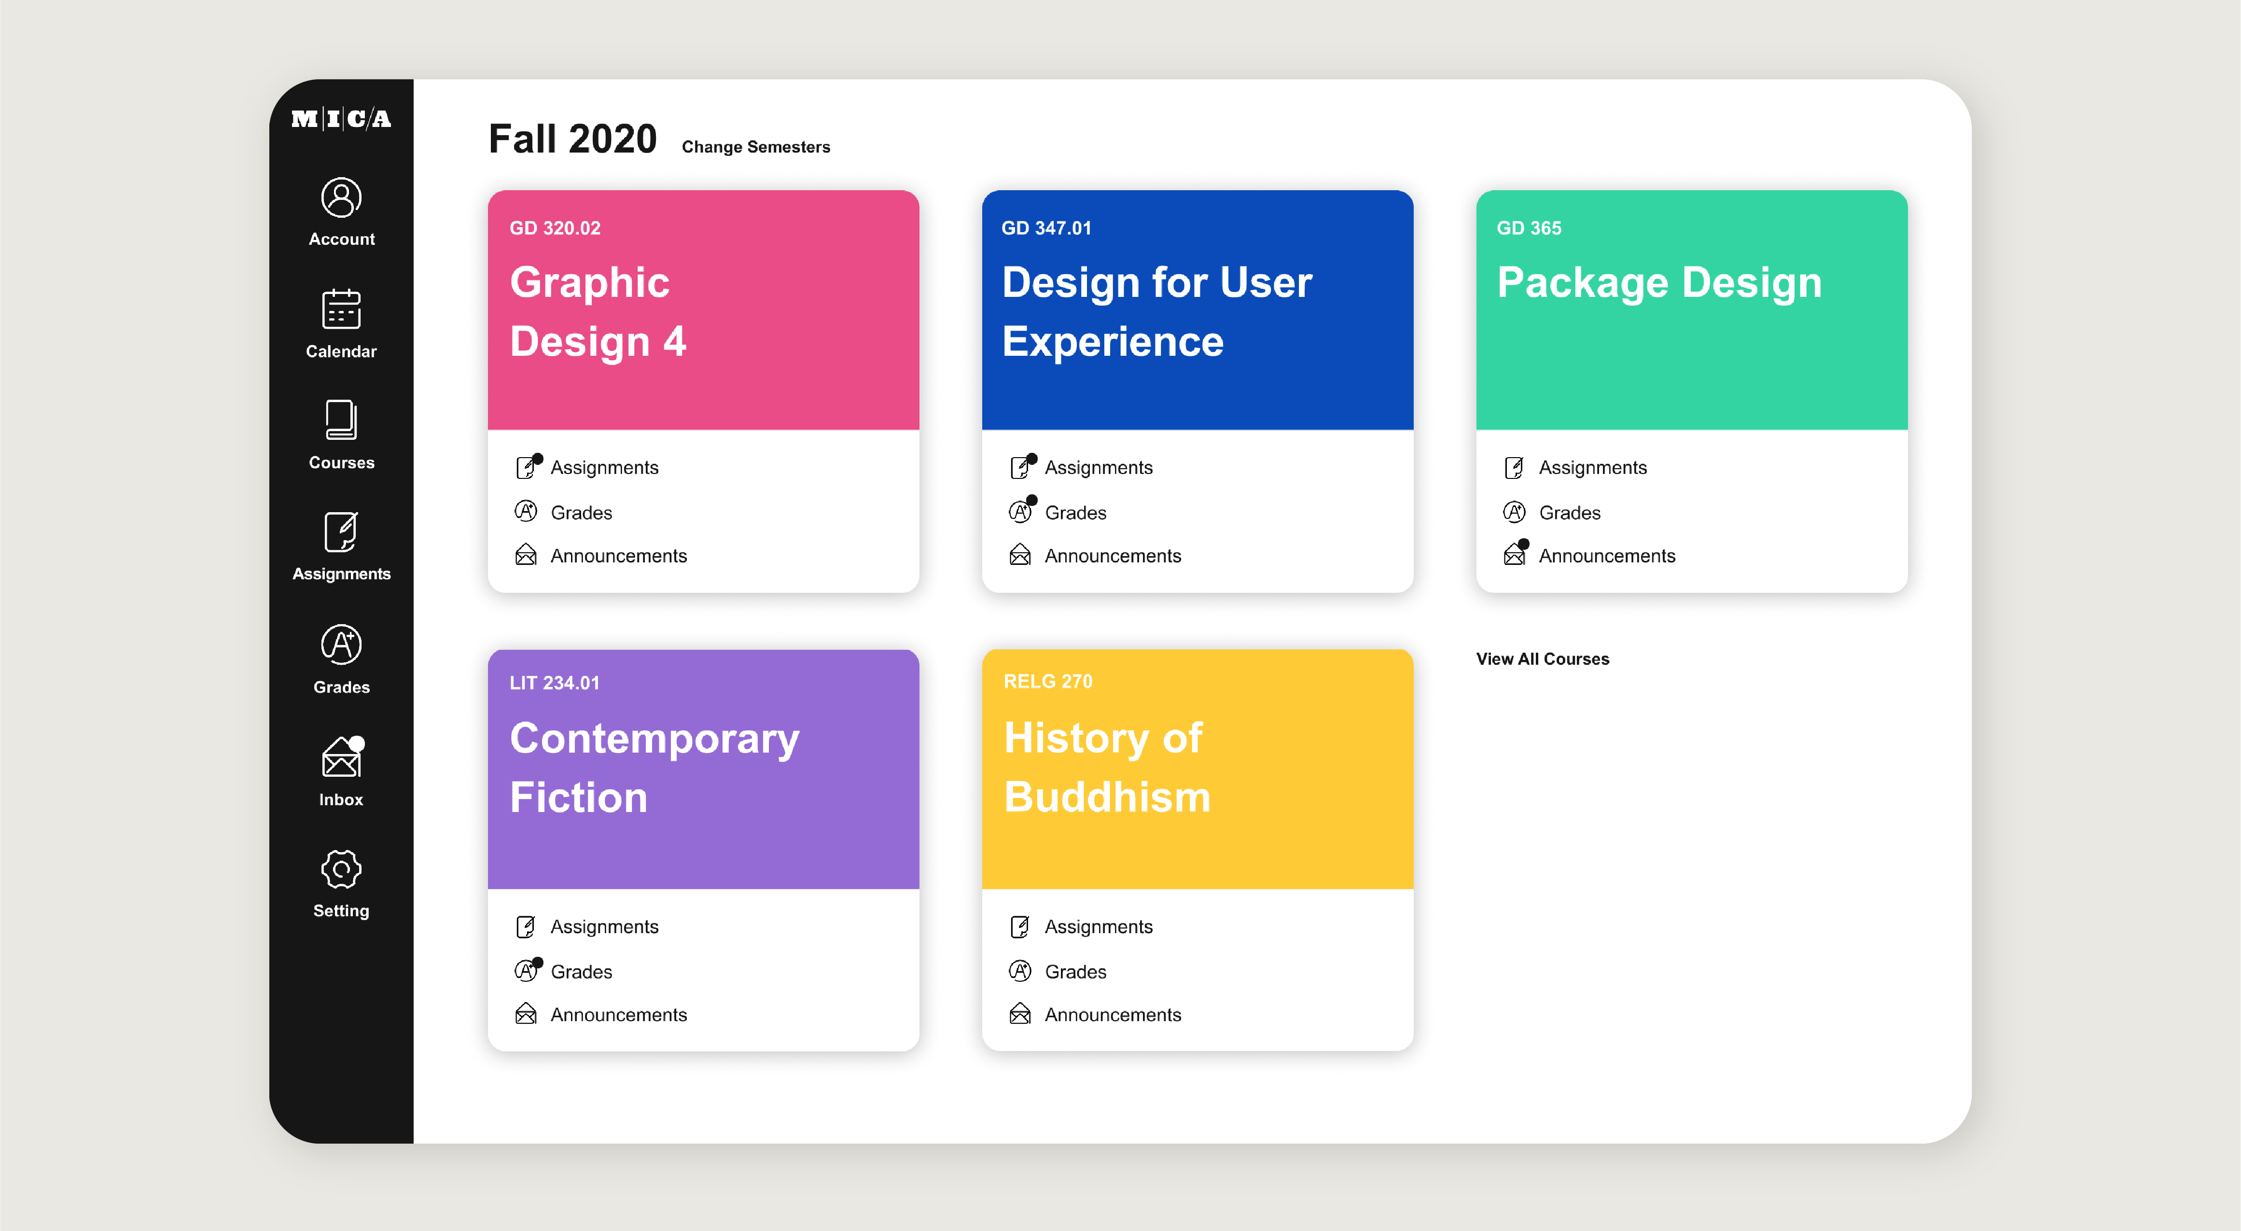Open the Courses book icon in the sidebar

(x=341, y=421)
